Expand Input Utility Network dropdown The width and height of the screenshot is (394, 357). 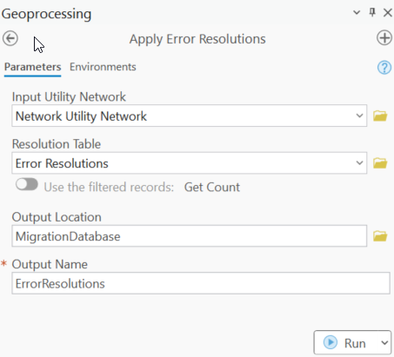(359, 116)
